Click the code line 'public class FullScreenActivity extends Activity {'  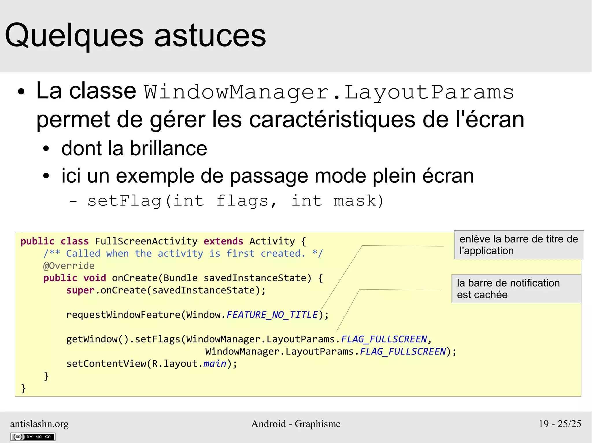point(163,241)
